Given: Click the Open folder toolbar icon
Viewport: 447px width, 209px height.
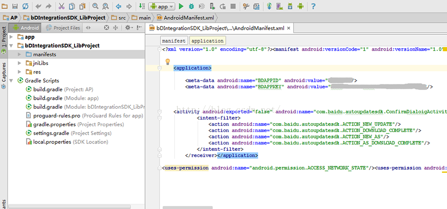Looking at the screenshot, I should tap(5, 6).
